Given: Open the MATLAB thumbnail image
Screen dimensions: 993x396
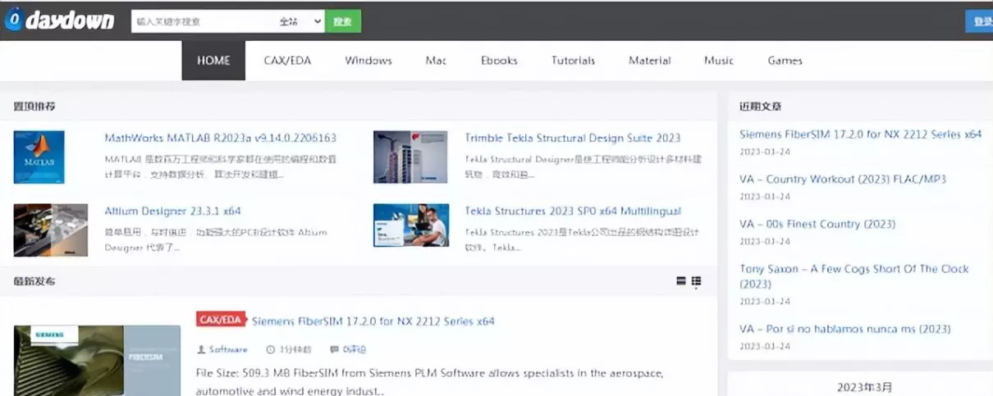Looking at the screenshot, I should click(x=39, y=157).
